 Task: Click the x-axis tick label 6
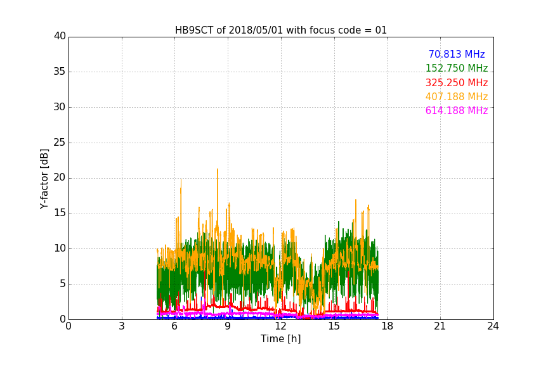(x=174, y=326)
